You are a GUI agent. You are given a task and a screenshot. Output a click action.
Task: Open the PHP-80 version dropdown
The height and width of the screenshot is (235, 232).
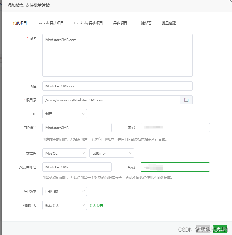[x=64, y=191]
